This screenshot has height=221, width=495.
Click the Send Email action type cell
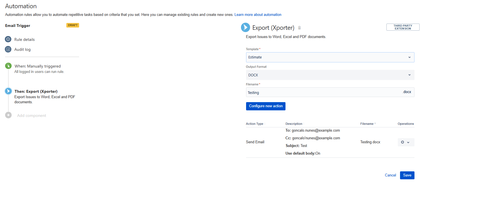click(x=255, y=142)
